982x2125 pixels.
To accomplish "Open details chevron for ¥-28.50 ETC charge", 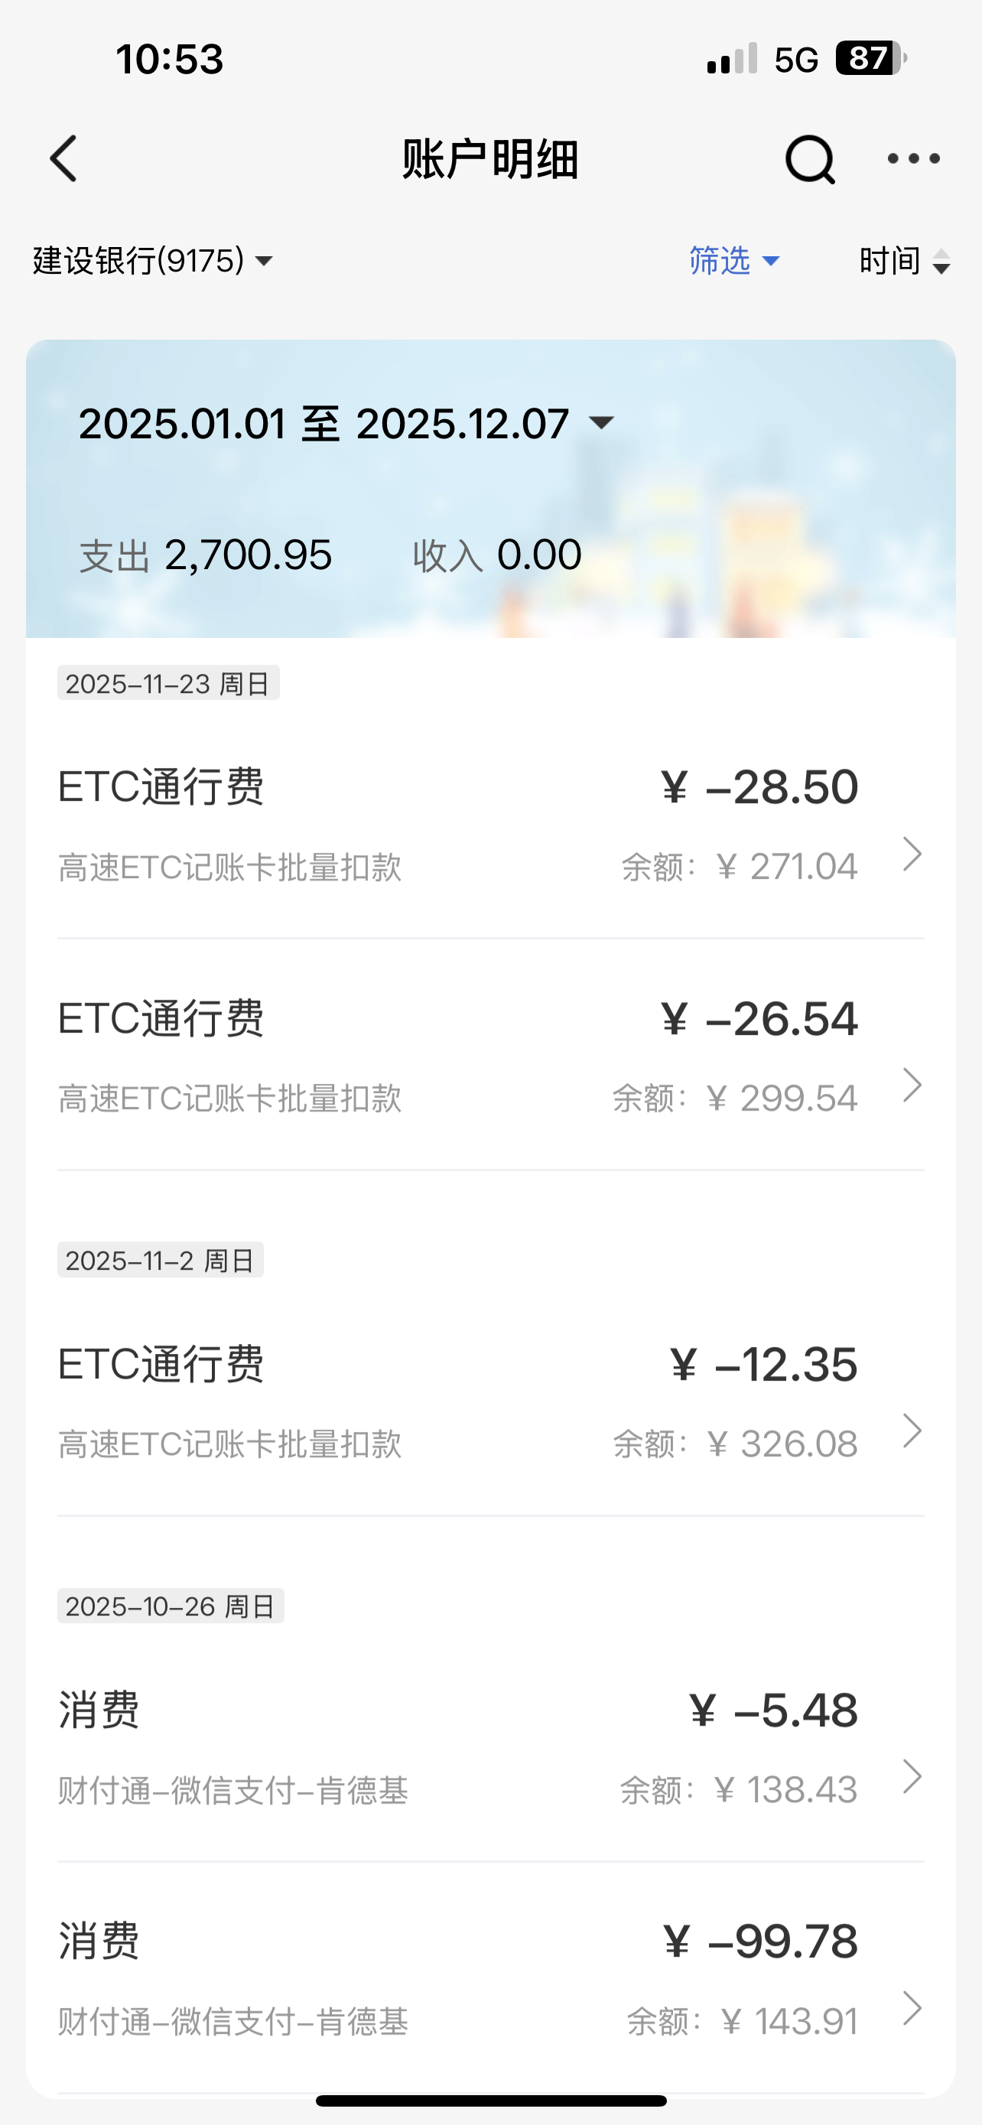I will (x=911, y=854).
